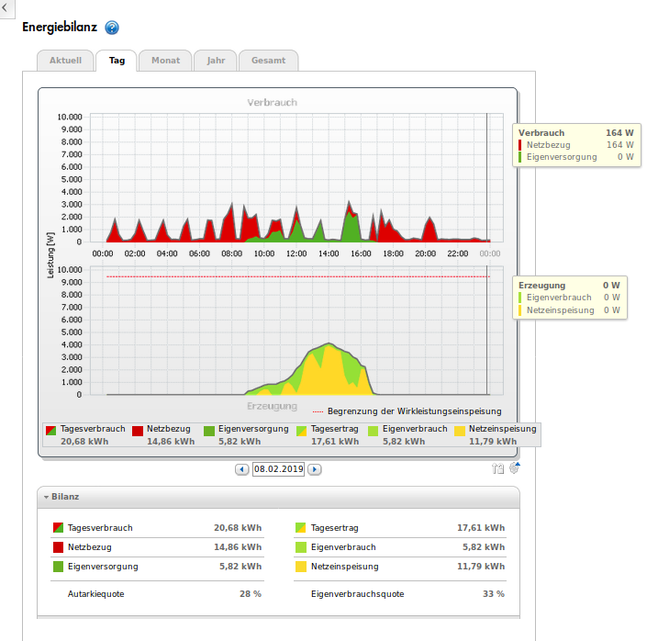The height and width of the screenshot is (641, 658).
Task: Click the axis scaling icon below chart
Action: [497, 469]
